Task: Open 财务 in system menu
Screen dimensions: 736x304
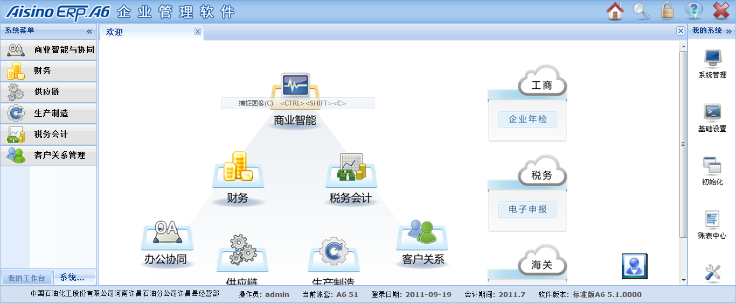Action: click(48, 70)
